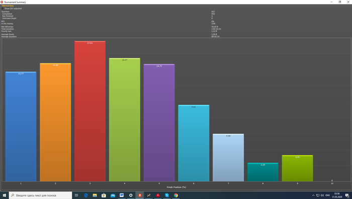Switch to Skype on the taskbar
The height and width of the screenshot is (199, 352).
[x=167, y=195]
